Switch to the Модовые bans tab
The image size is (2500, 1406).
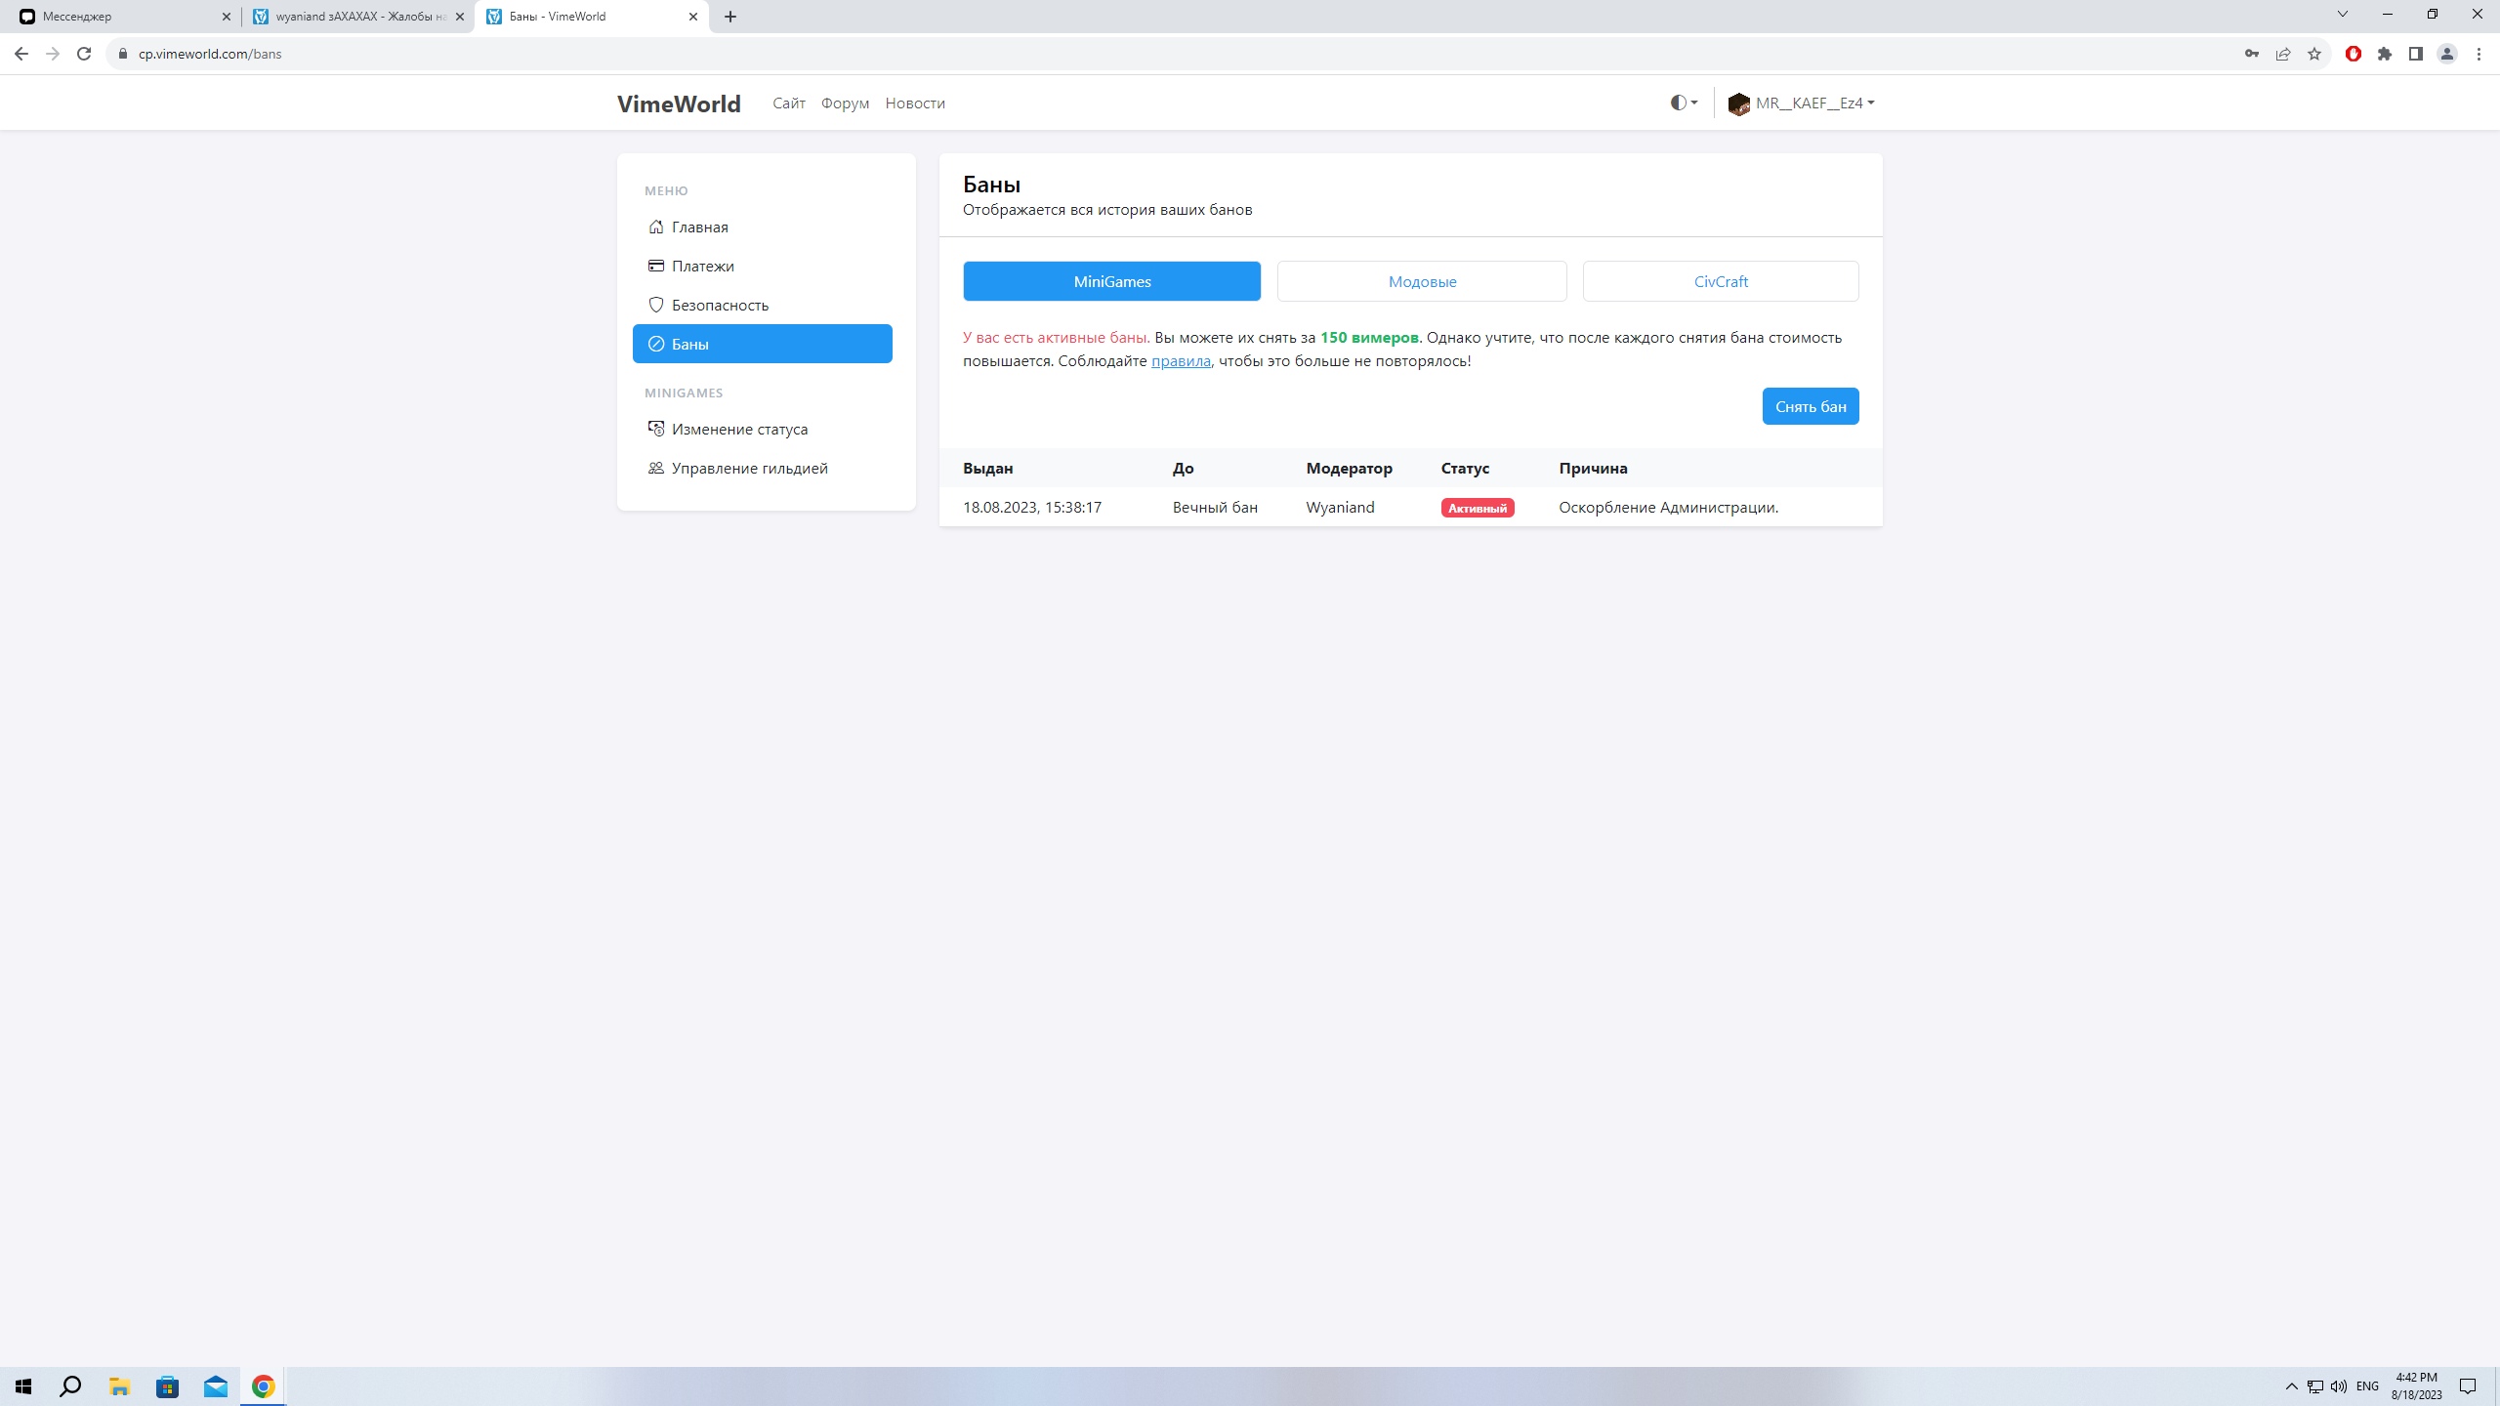pos(1422,281)
